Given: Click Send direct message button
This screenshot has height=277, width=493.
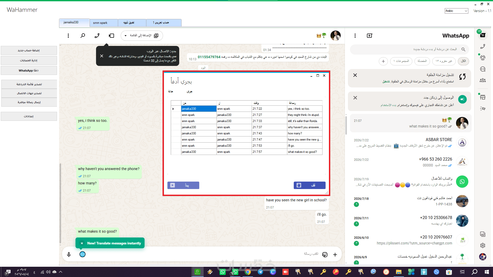Looking at the screenshot, I should click(x=29, y=102).
